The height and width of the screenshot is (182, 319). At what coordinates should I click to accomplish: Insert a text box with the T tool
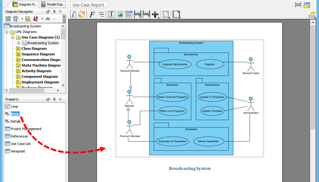point(111,14)
